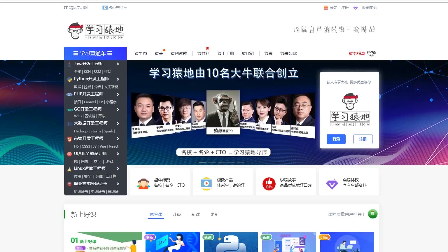Click the IT-精品学习网 link
448x252 pixels.
(x=76, y=8)
